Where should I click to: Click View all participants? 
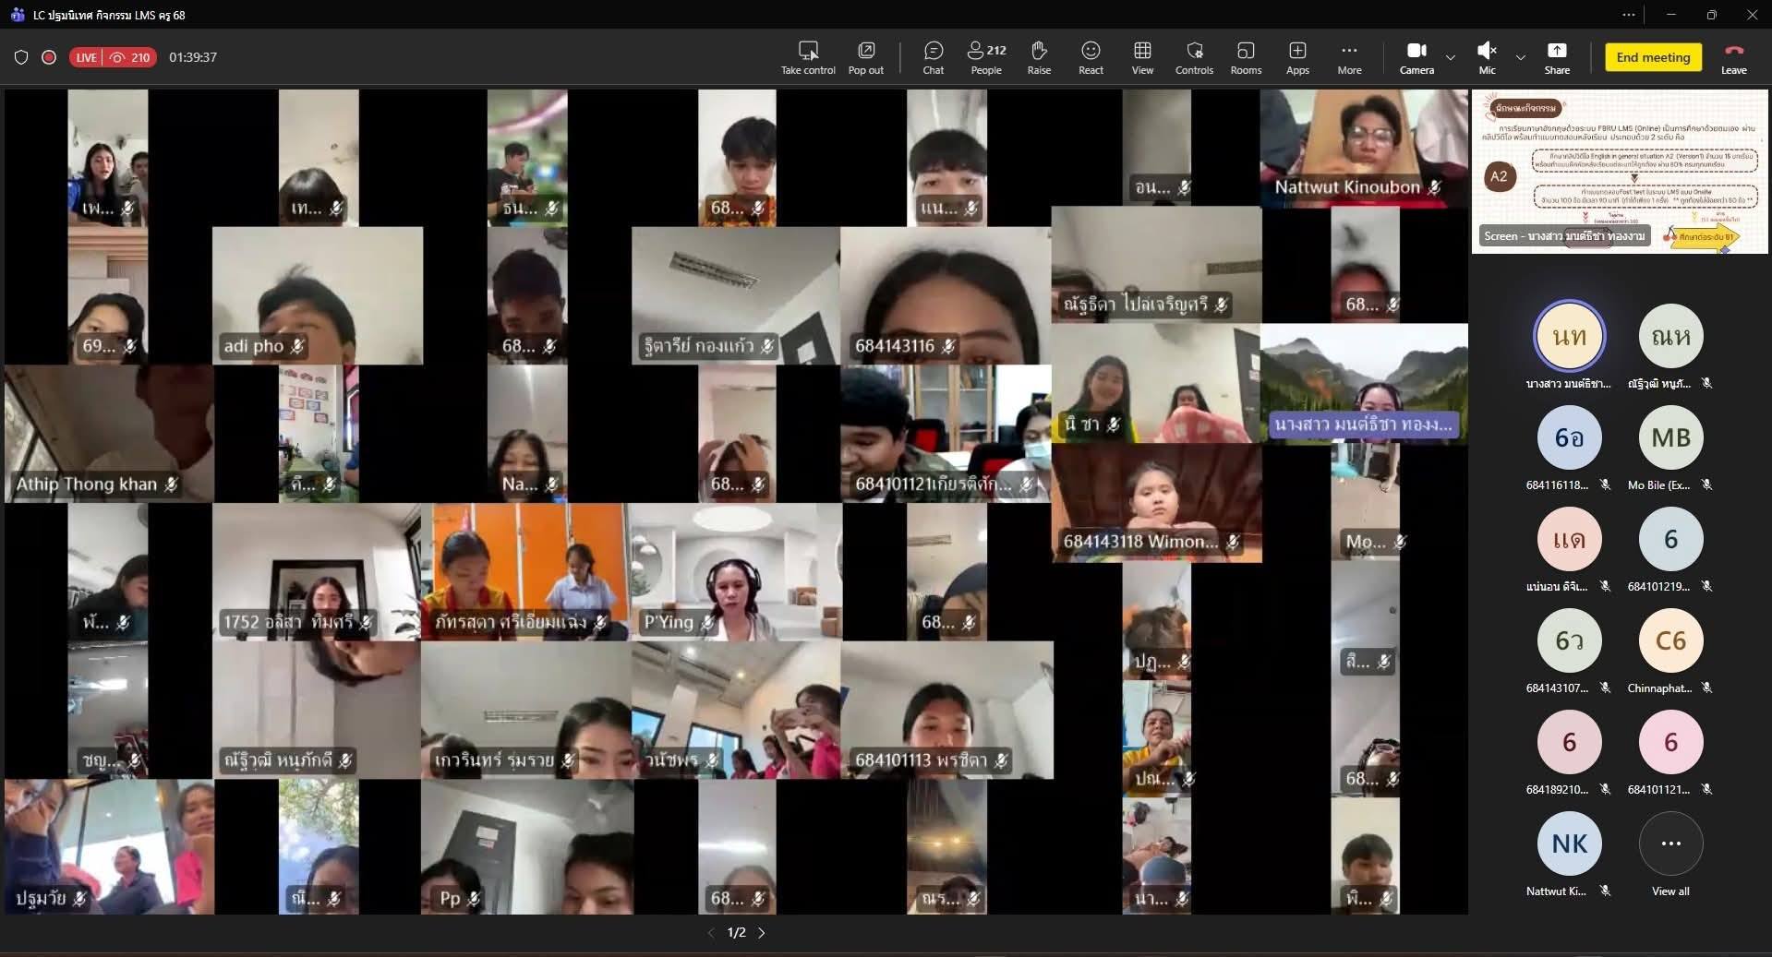1670,853
